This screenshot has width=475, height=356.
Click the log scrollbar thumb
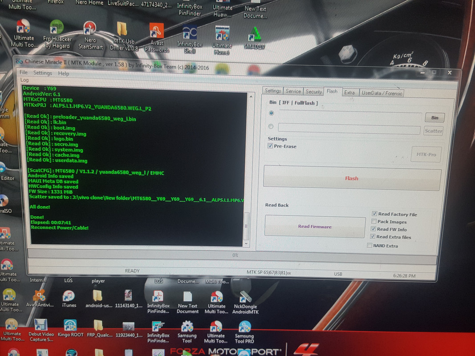click(x=247, y=226)
